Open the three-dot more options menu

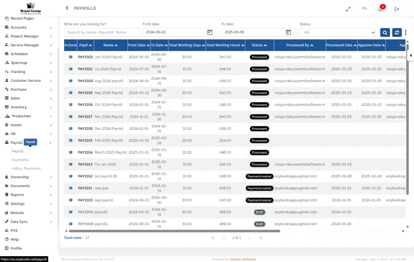click(406, 32)
